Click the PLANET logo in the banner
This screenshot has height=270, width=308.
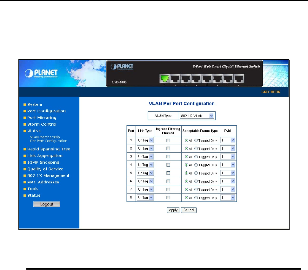pyautogui.click(x=41, y=73)
